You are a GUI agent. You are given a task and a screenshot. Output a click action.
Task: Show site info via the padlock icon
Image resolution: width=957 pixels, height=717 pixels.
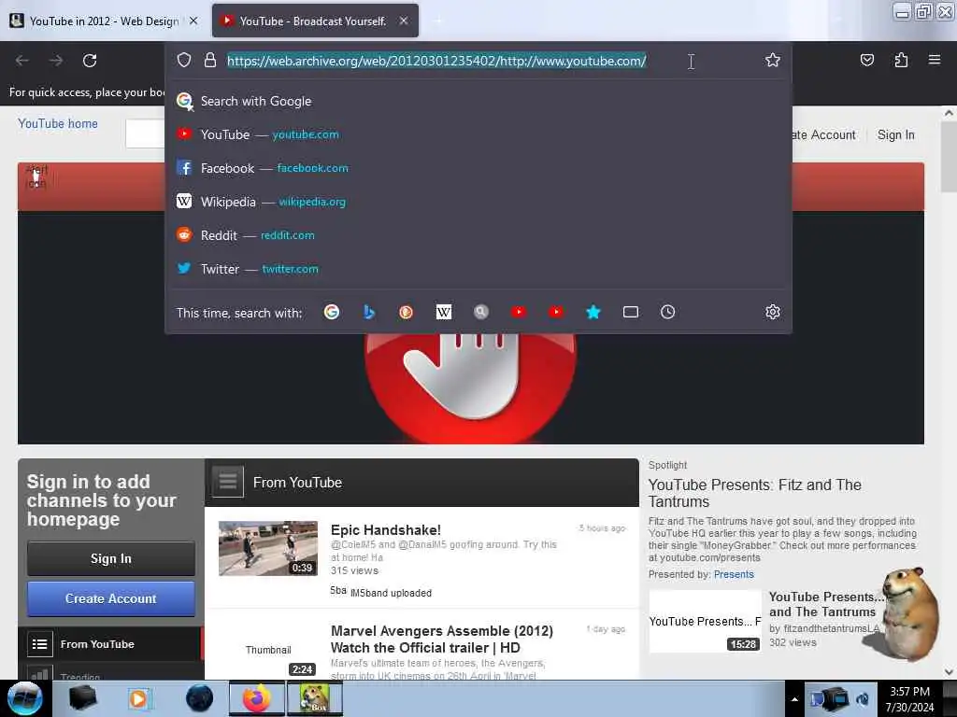coord(210,60)
